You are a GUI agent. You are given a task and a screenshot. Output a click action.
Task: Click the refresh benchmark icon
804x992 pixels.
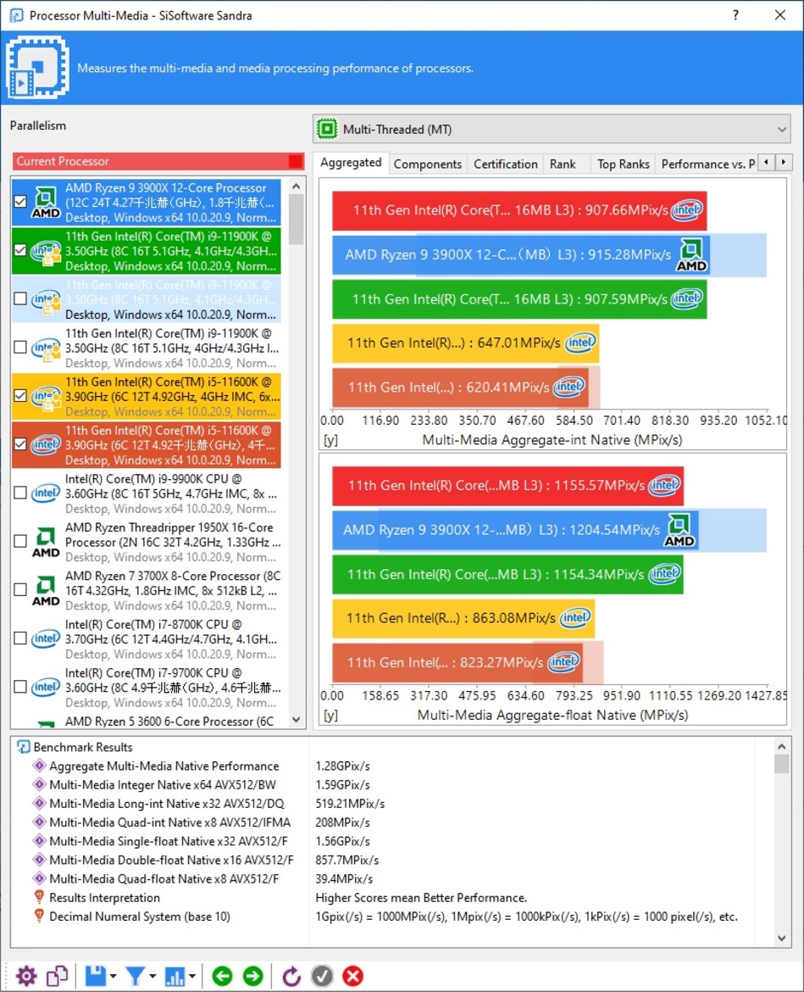coord(291,976)
